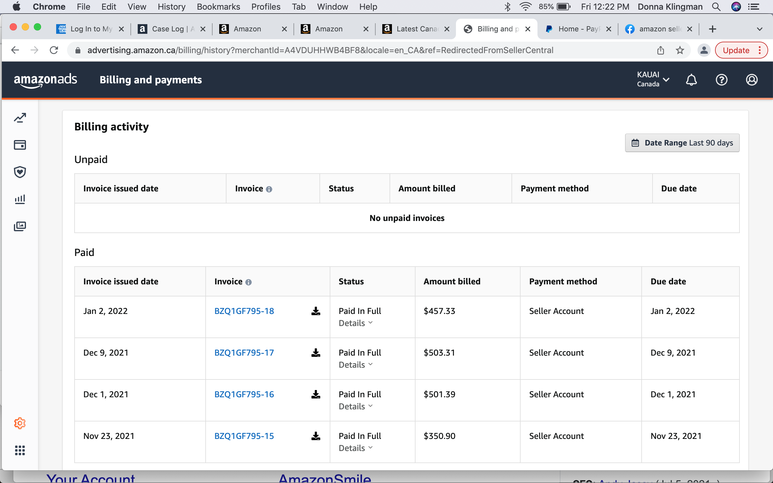Open invoice BZQ1GF795-16 link

click(244, 394)
